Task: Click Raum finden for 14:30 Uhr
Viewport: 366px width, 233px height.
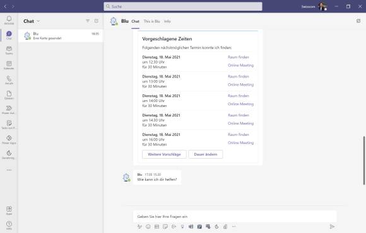Action: tap(239, 115)
